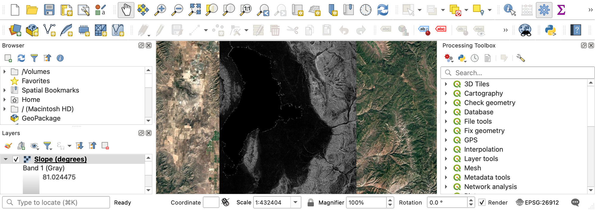
Task: Open log messages speech bubble icon
Action: pyautogui.click(x=575, y=203)
